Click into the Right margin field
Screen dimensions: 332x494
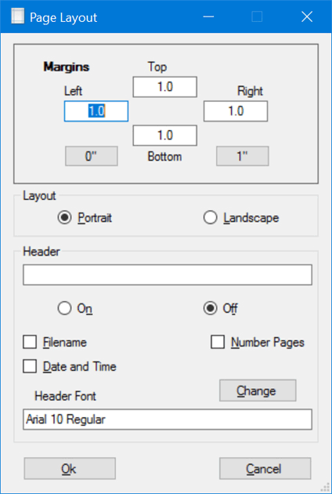(x=236, y=111)
